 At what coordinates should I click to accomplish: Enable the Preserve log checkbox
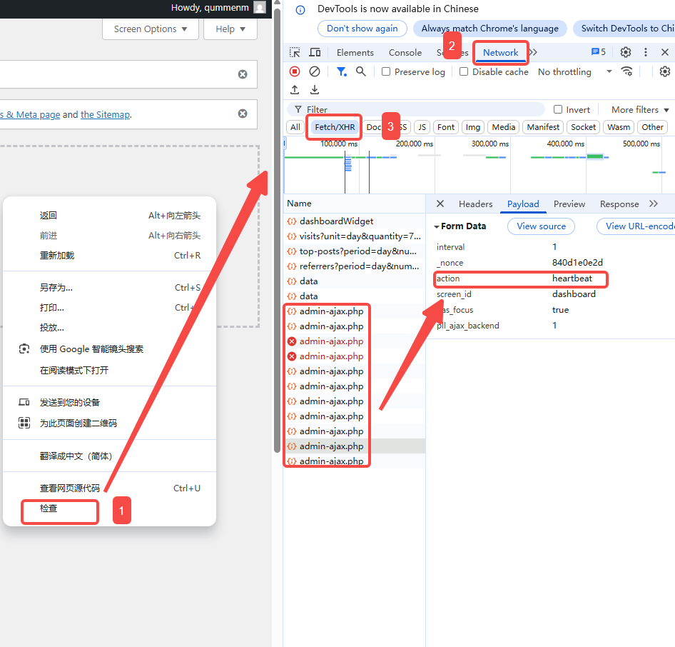point(386,71)
